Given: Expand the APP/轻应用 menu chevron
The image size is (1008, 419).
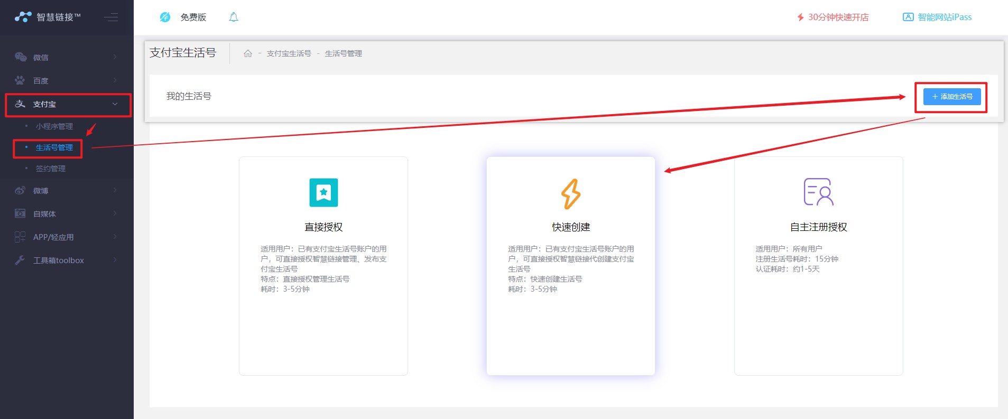Looking at the screenshot, I should (x=115, y=237).
